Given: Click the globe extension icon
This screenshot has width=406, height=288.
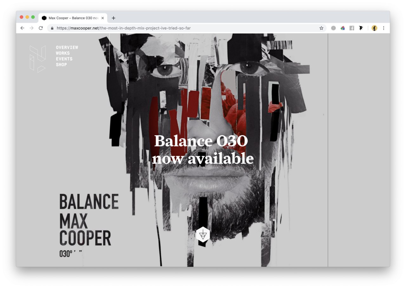Looking at the screenshot, I should coord(333,28).
